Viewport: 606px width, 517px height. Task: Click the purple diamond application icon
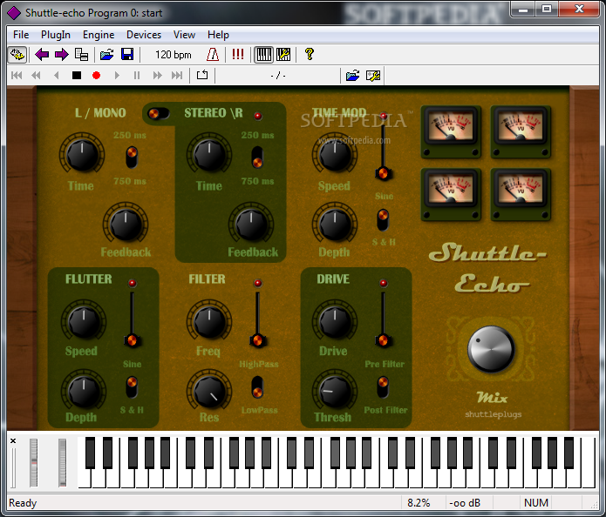pos(14,13)
